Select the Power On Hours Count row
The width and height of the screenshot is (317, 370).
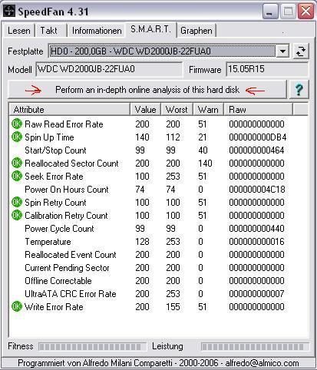pyautogui.click(x=158, y=190)
